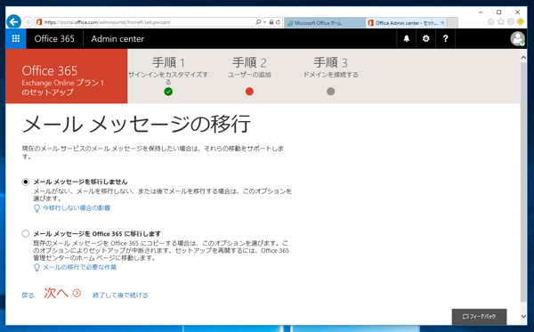534x332 pixels.
Task: Click the lightbulb icon beside メールの移行で必要な作業
Action: pos(36,268)
